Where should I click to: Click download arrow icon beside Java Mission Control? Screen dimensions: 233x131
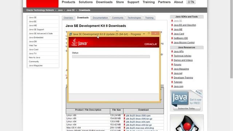coord(172,43)
